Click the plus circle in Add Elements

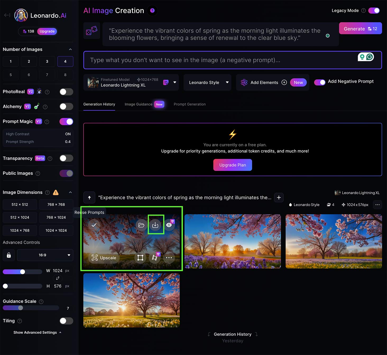click(x=284, y=83)
